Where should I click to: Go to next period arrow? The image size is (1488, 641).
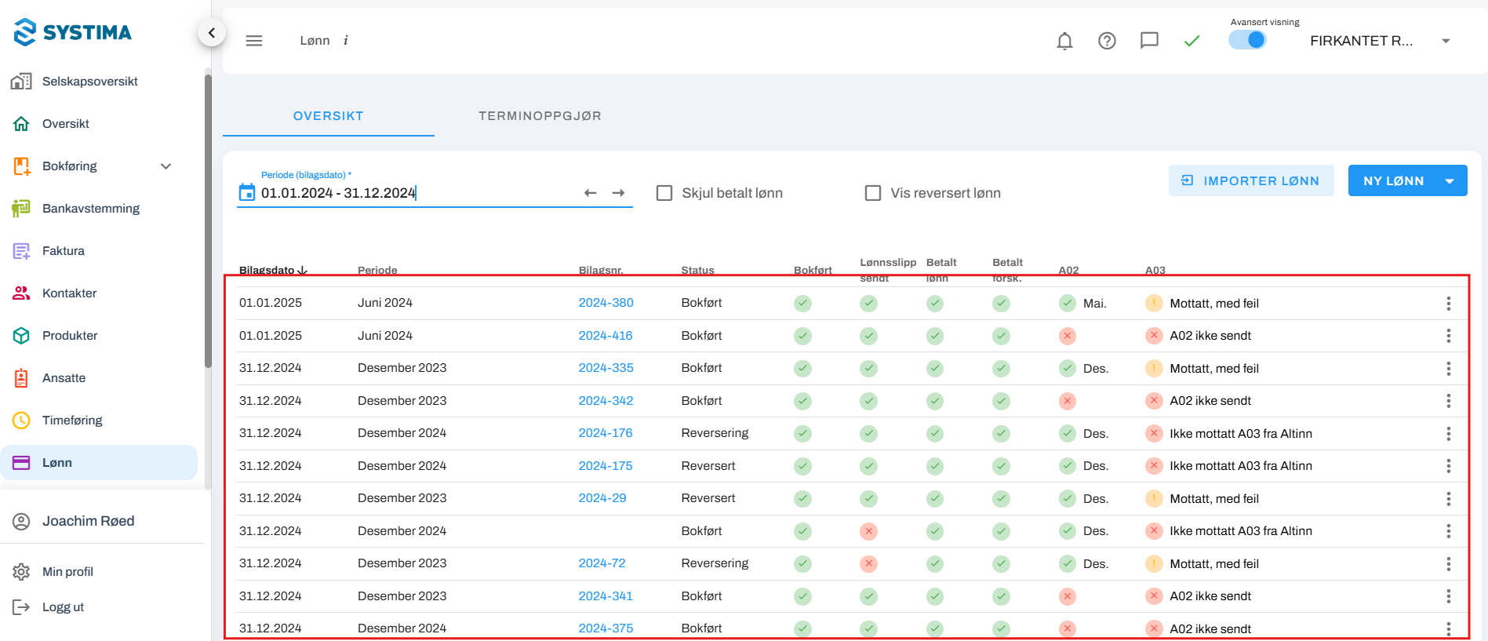click(619, 193)
